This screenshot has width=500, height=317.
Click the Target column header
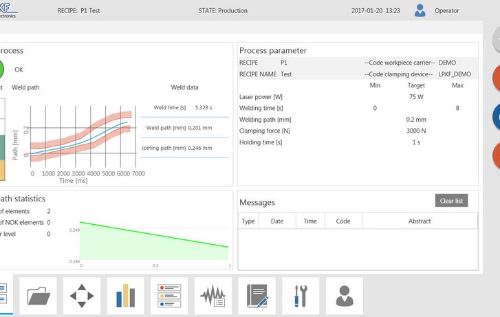(x=416, y=85)
